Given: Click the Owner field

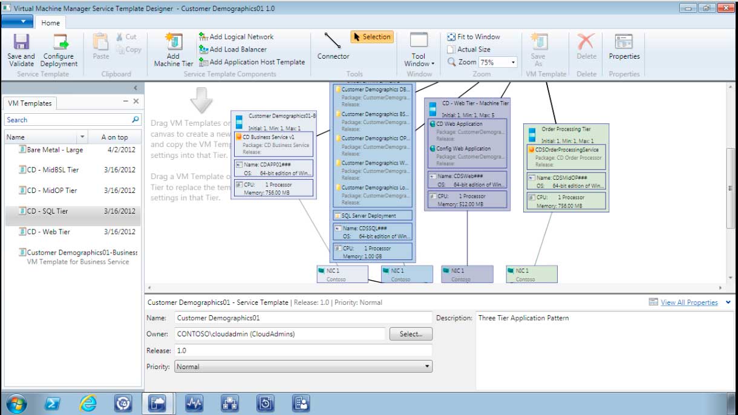Looking at the screenshot, I should coord(280,334).
